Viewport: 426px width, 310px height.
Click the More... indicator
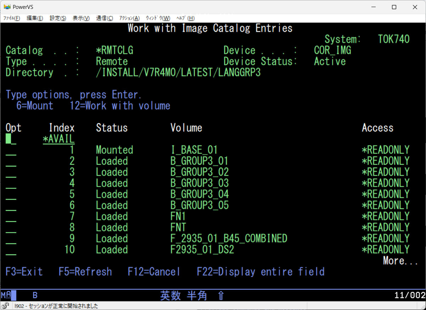400,261
